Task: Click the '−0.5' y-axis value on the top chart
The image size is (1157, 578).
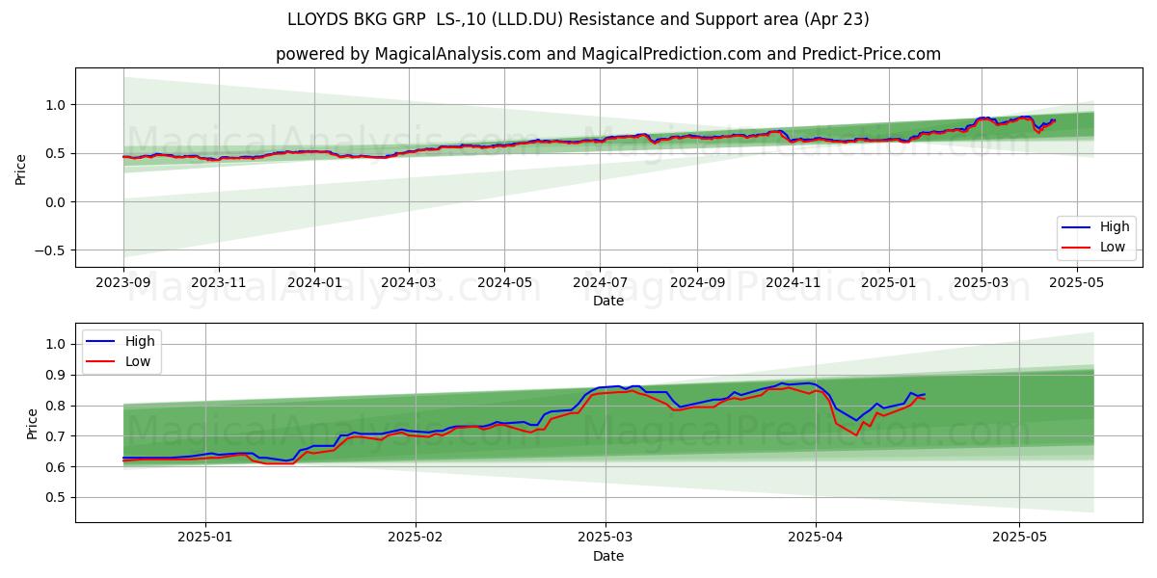Action: pyautogui.click(x=51, y=250)
